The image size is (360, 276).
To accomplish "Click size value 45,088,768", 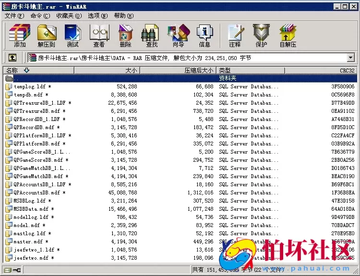I will 122,192.
